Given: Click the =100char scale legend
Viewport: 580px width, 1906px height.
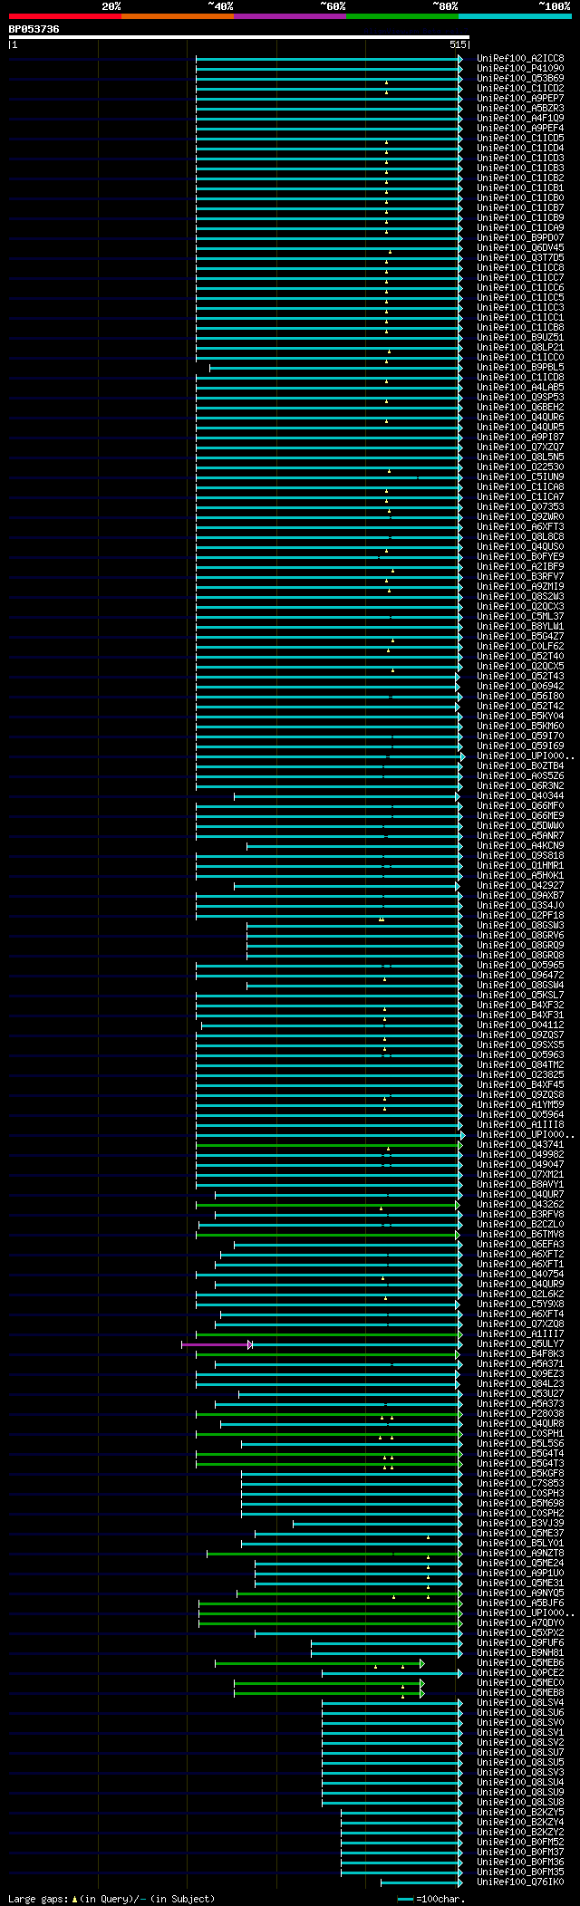Looking at the screenshot, I should [x=430, y=1899].
